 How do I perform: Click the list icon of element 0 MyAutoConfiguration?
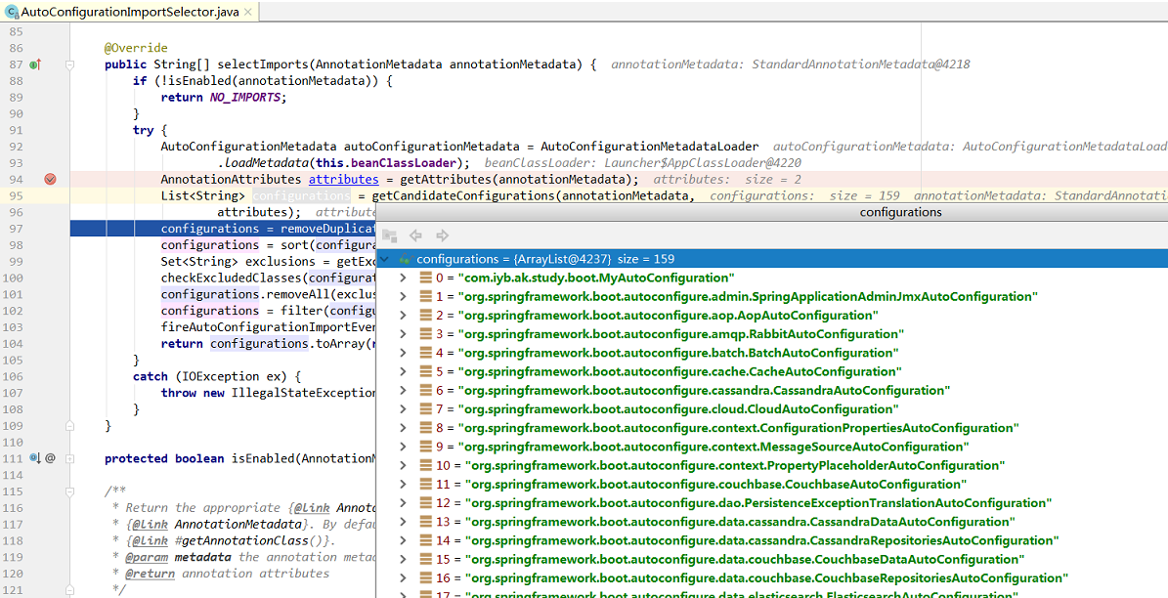[425, 278]
